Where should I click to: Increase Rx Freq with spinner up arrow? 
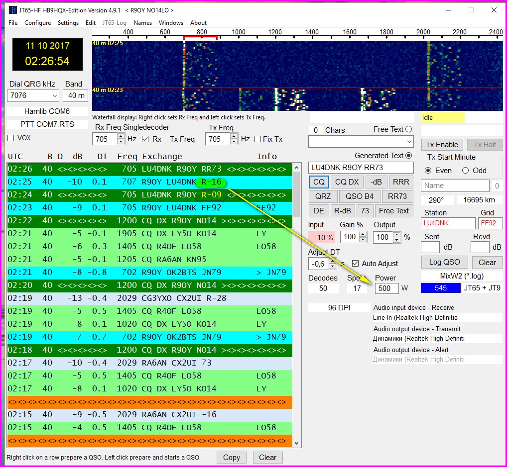pyautogui.click(x=121, y=136)
